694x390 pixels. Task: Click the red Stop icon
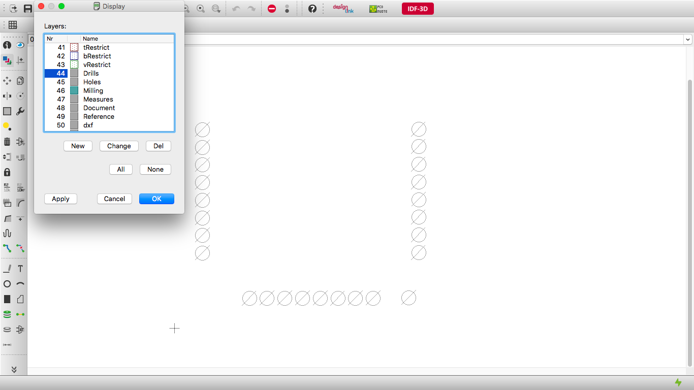272,9
